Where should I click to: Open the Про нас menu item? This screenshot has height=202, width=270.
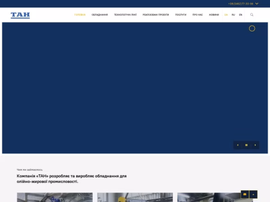tap(197, 15)
